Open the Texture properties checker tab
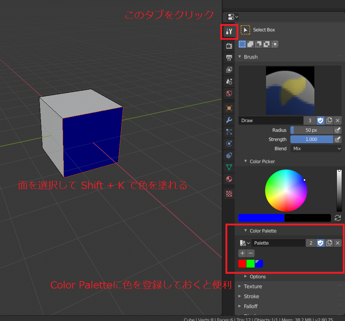This screenshot has width=345, height=321. coord(229,194)
